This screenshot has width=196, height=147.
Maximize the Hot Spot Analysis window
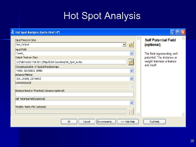(x=178, y=32)
